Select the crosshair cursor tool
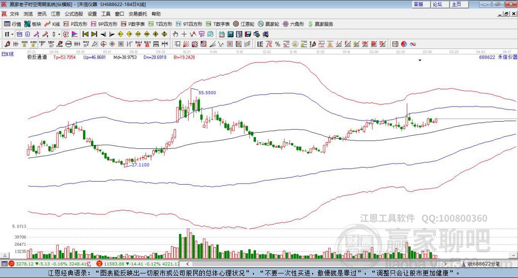The height and width of the screenshot is (278, 518). coord(184,34)
